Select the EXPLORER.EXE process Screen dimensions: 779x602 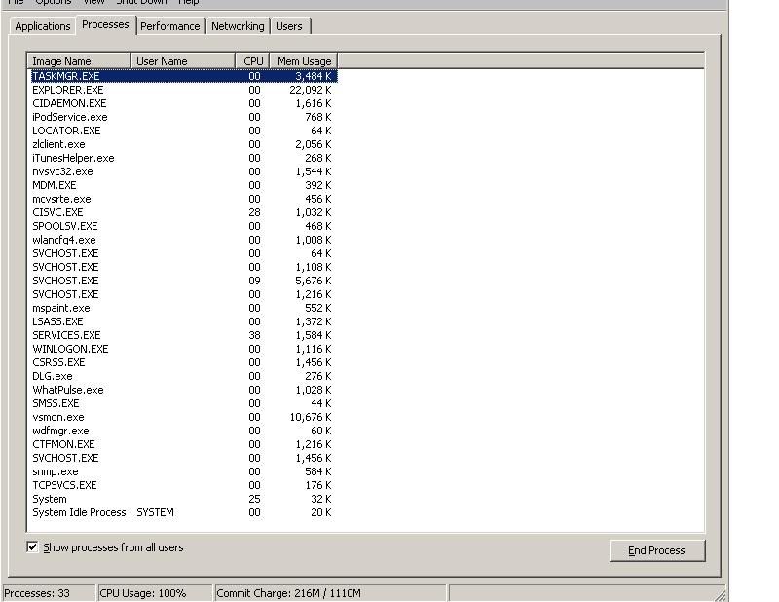pyautogui.click(x=184, y=90)
